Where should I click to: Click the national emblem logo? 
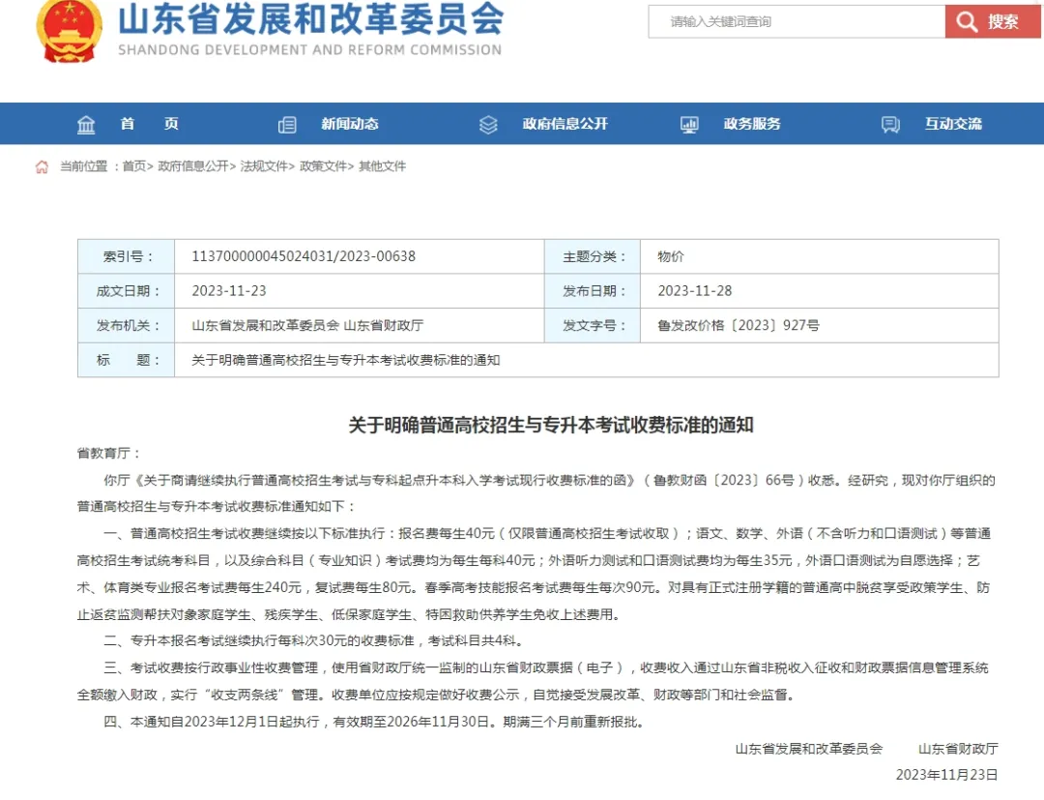(x=70, y=31)
